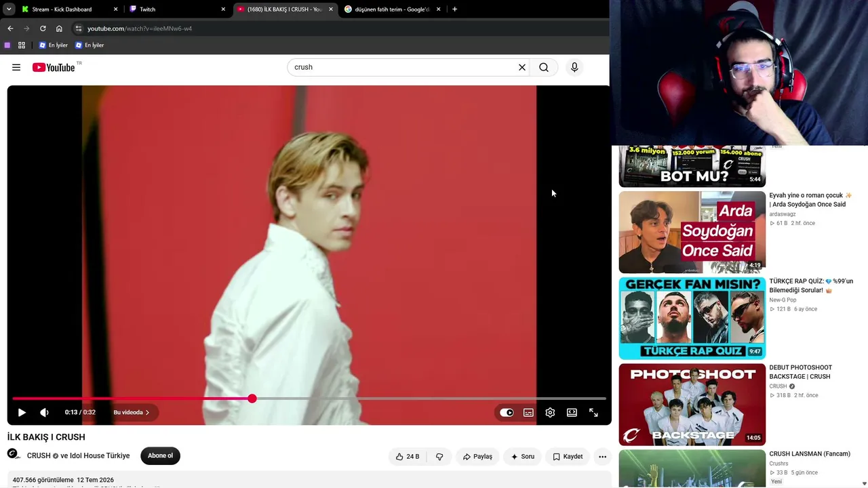This screenshot has width=868, height=488.
Task: Open the "DEBUT PHOTOSHOOT BACKSTAGE | CRUSH" title
Action: (x=801, y=372)
